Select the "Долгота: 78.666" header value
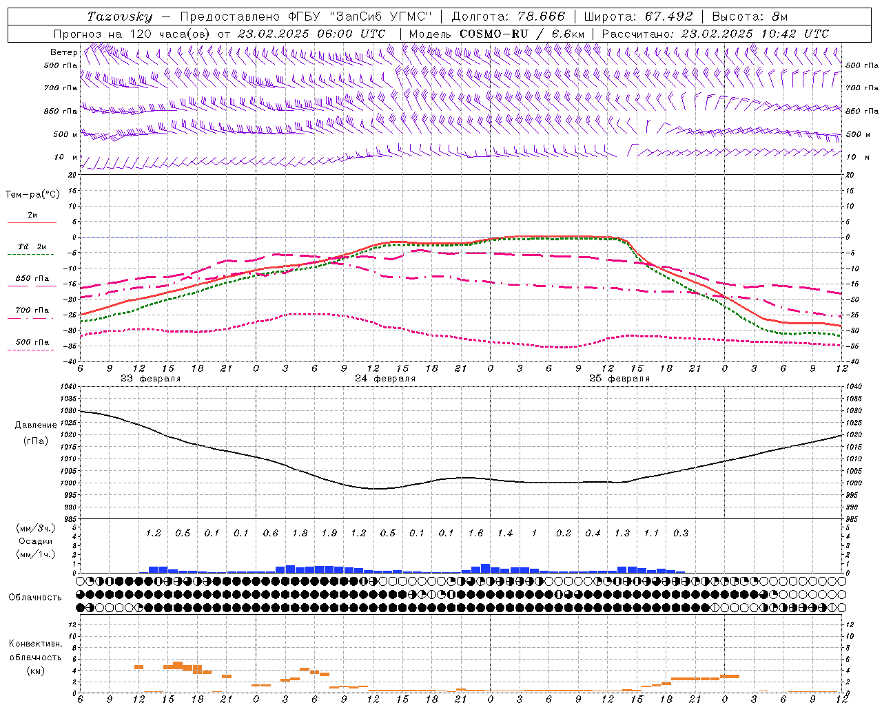 point(508,17)
